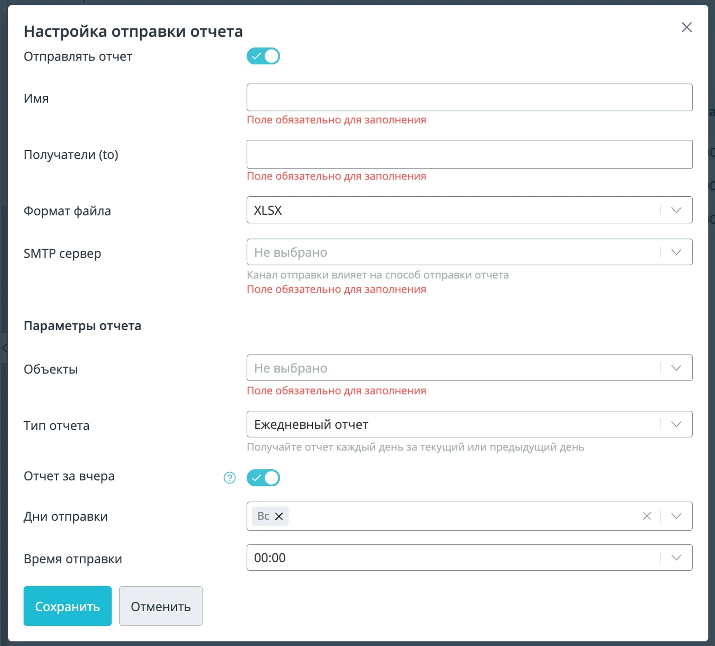Click the collapse arrow at the left edge
Screen dimensions: 715x646
click(x=4, y=348)
